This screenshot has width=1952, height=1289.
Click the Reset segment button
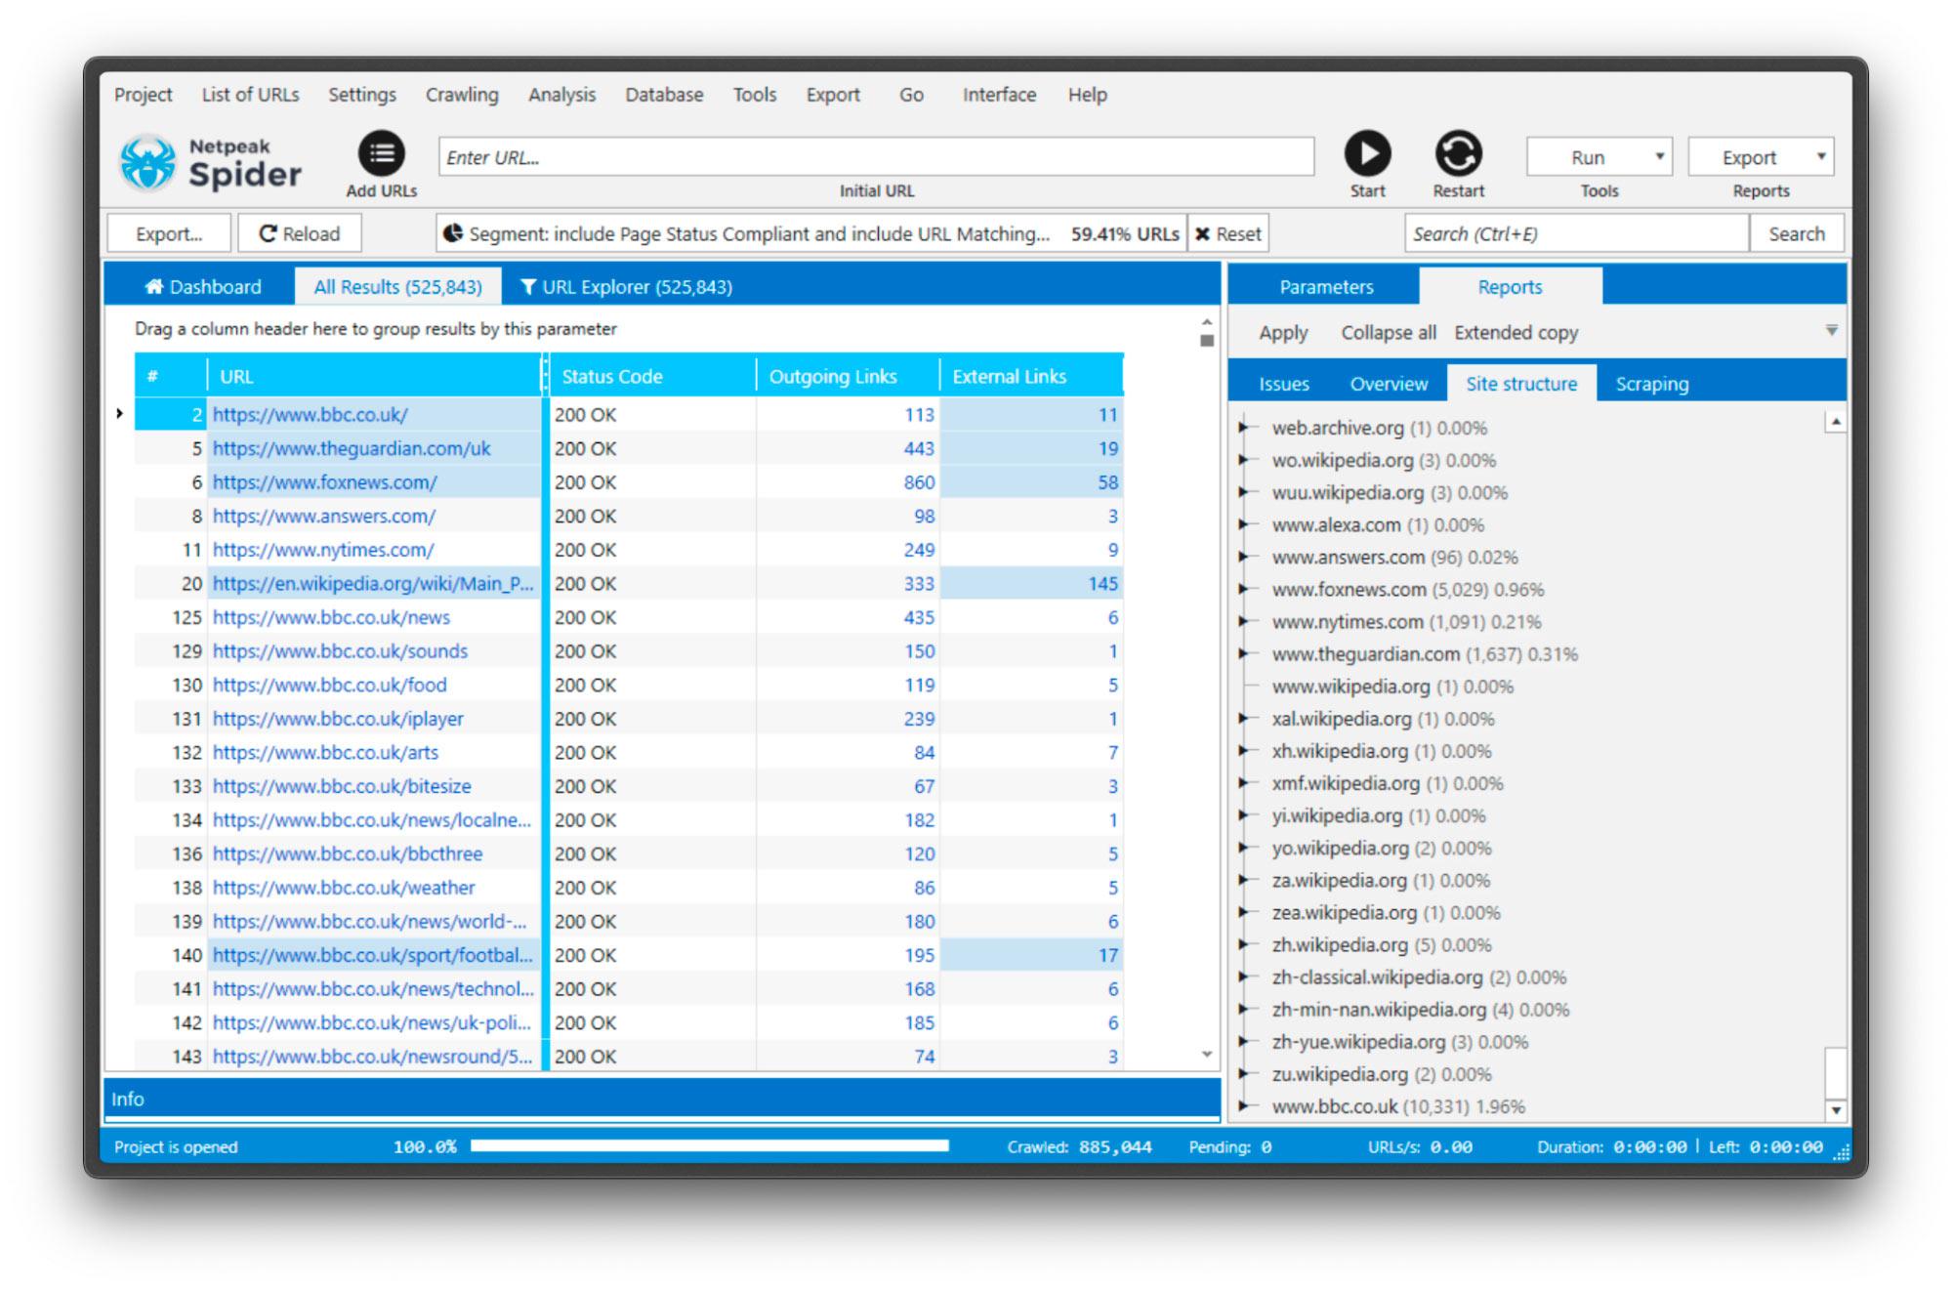[x=1227, y=233]
